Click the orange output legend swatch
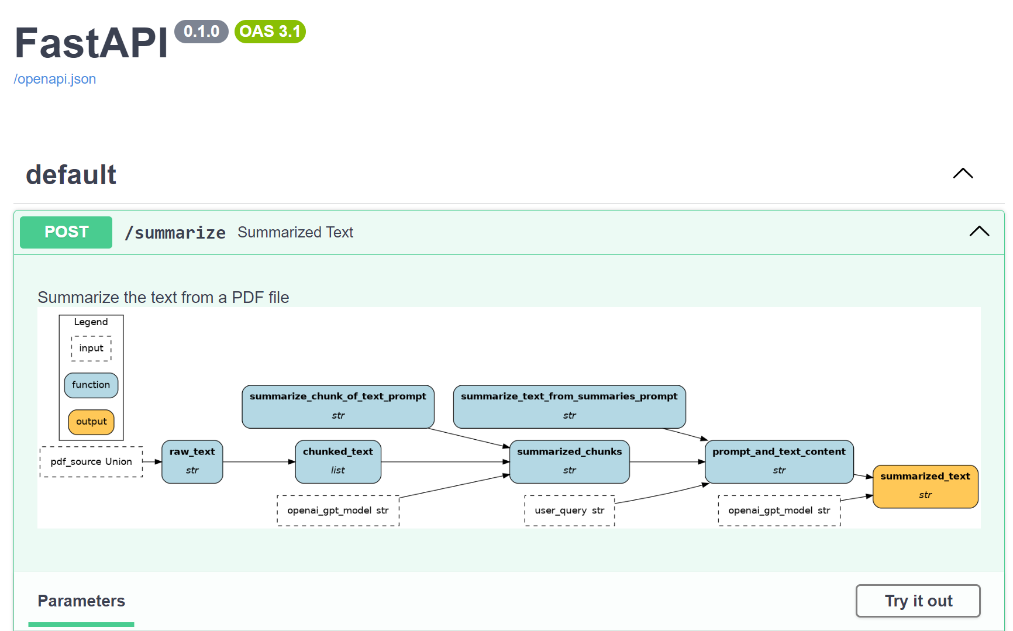 [x=91, y=422]
